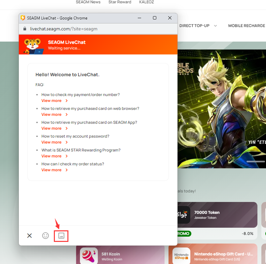Open the MOBILE RECHARGE menu
Viewport: 266px width, 264px height.
click(247, 26)
